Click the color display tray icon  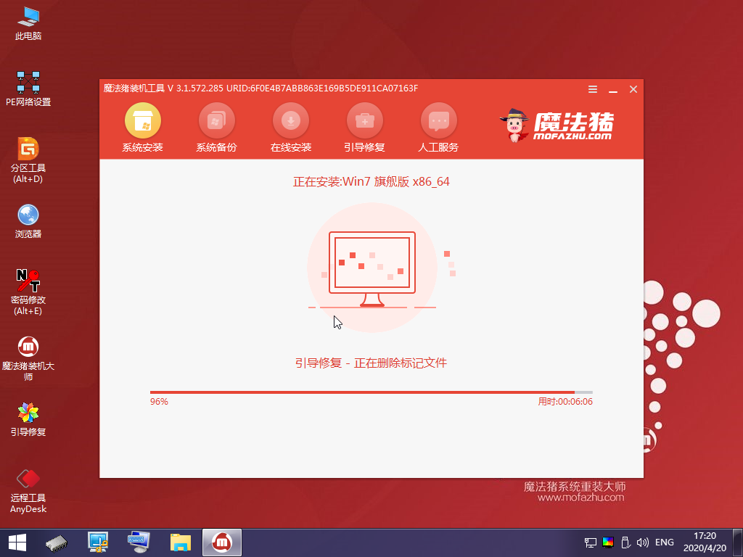coord(608,542)
